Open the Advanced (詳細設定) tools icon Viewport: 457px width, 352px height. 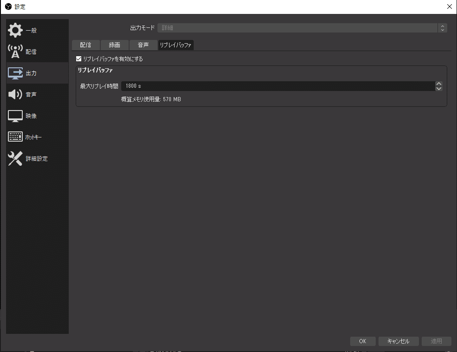(15, 158)
